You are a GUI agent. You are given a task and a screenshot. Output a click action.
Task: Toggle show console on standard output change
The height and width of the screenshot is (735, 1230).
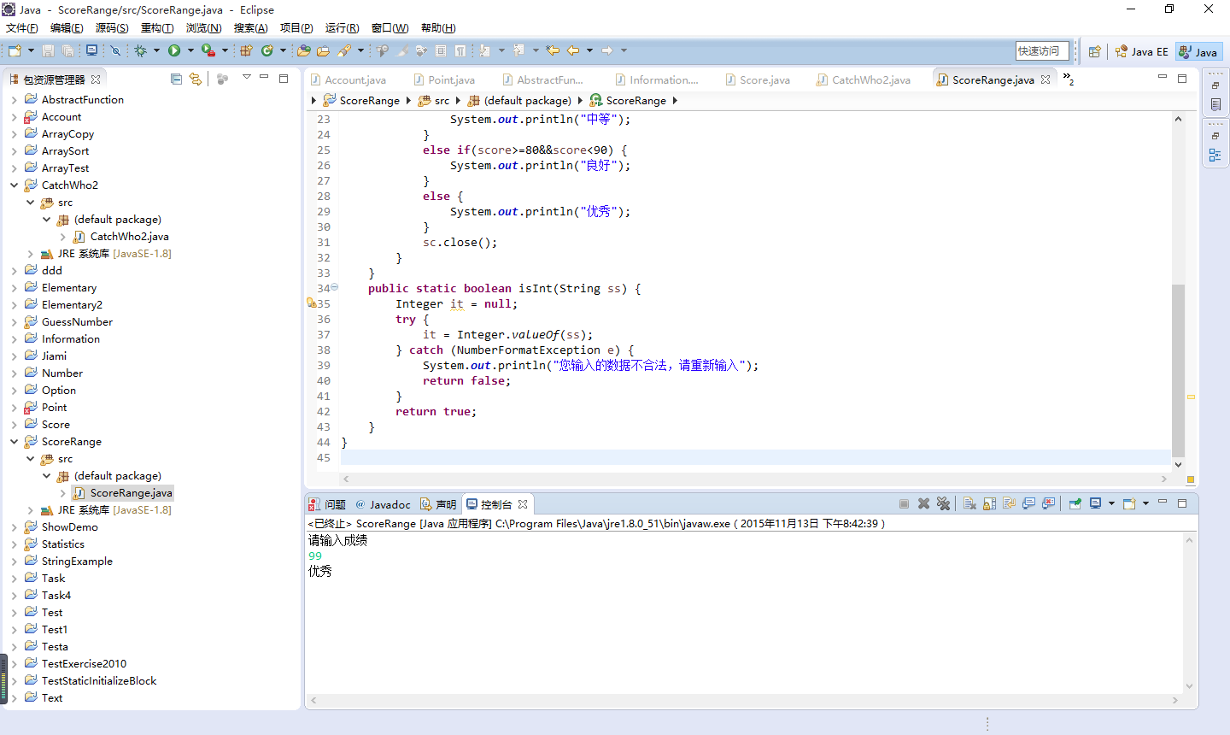pos(1028,503)
